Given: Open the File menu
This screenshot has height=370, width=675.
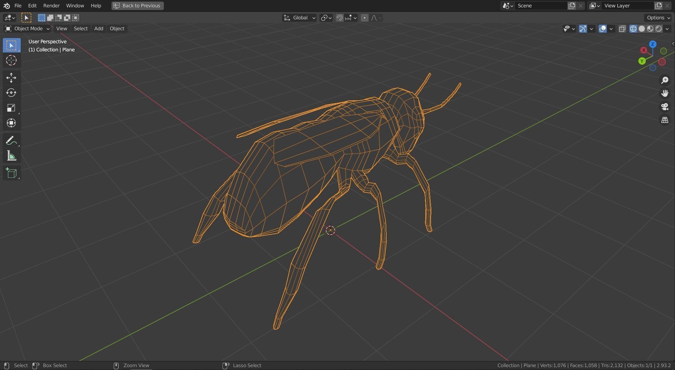Looking at the screenshot, I should pyautogui.click(x=18, y=6).
